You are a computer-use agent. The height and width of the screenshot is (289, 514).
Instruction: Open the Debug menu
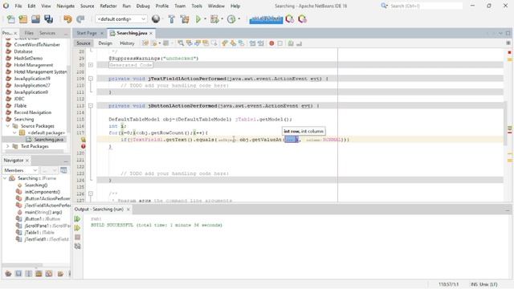143,6
